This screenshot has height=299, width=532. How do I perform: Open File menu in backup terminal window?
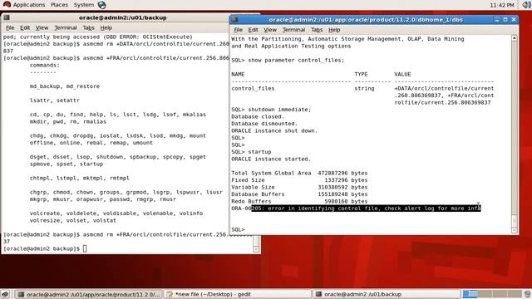pos(10,27)
